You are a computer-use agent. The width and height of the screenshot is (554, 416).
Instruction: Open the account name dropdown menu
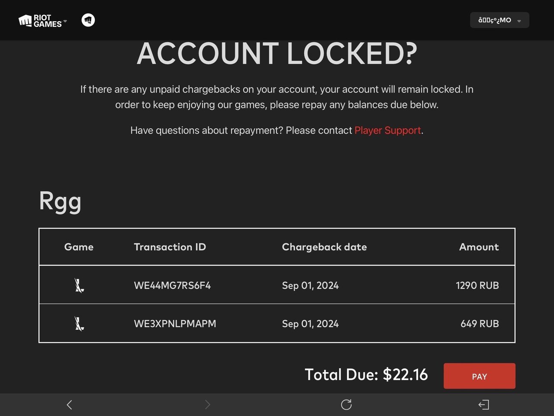(499, 20)
